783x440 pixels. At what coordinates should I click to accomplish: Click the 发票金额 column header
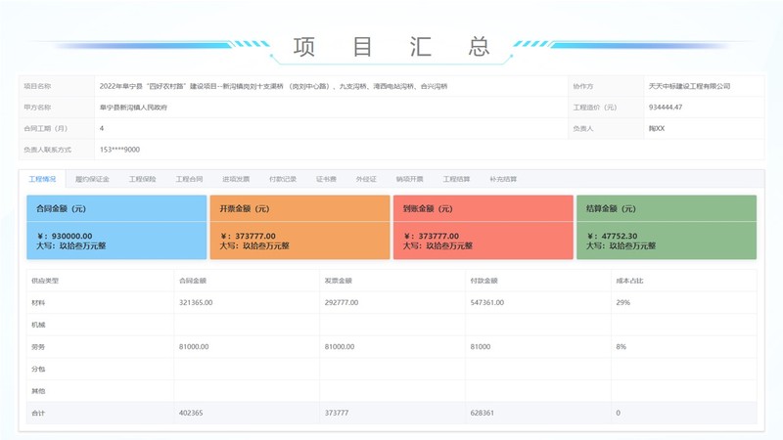click(338, 281)
